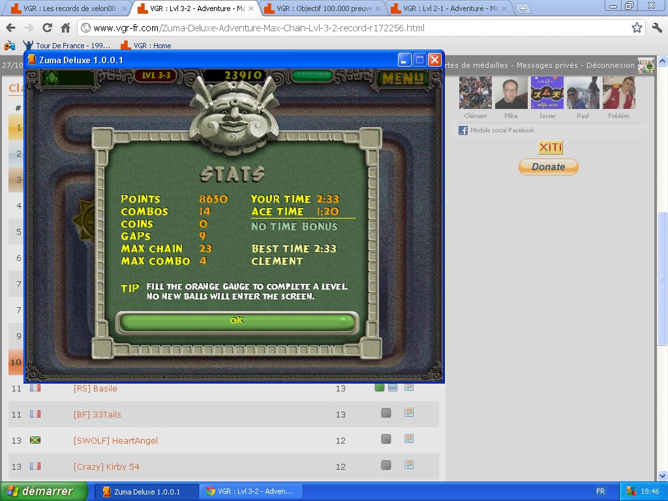This screenshot has height=501, width=668.
Task: Click the Chrome reload page icon
Action: point(47,28)
